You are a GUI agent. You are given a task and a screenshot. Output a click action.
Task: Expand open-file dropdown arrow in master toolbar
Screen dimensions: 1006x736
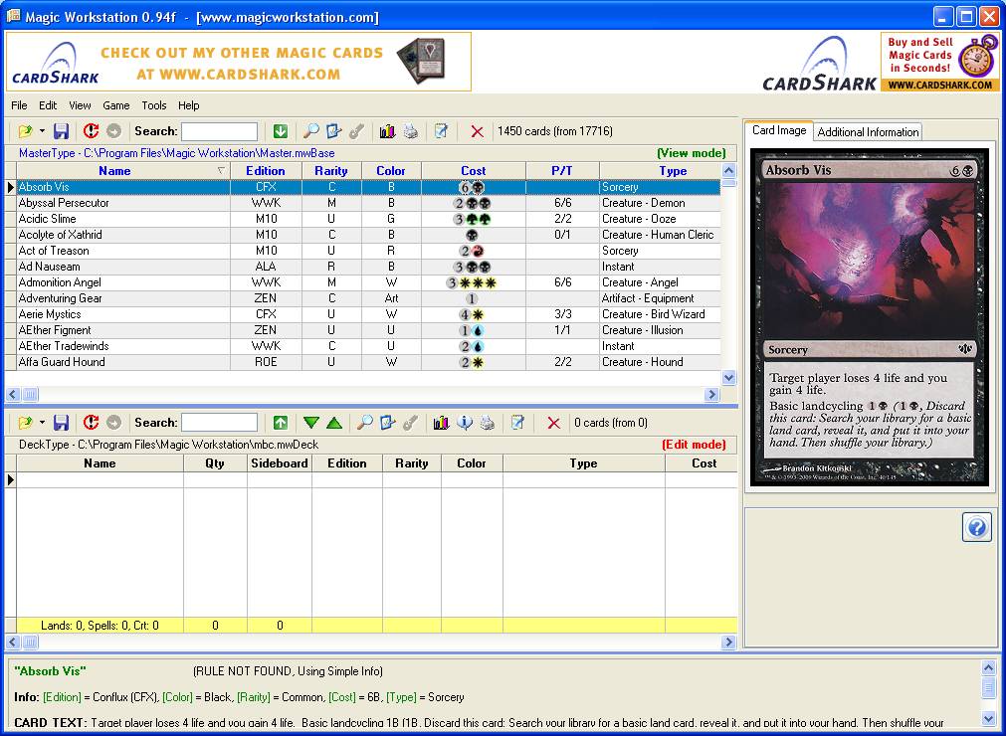pyautogui.click(x=42, y=131)
